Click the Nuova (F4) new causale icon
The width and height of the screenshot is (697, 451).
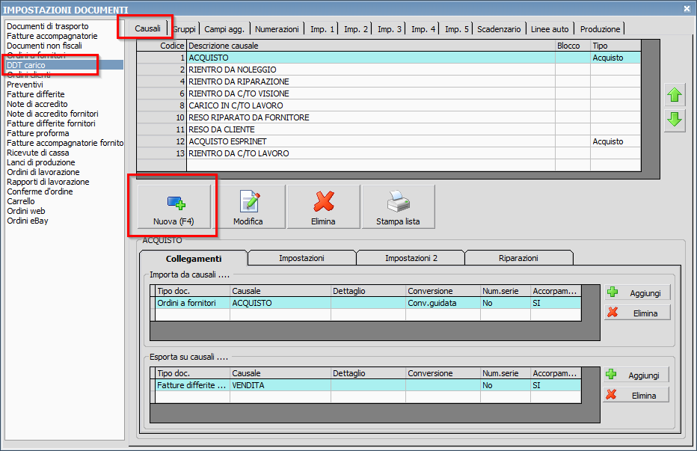[176, 203]
